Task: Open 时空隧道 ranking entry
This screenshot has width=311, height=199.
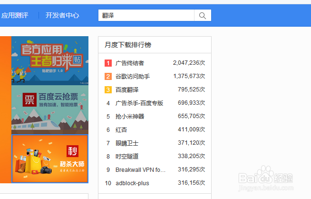Action: coord(127,157)
